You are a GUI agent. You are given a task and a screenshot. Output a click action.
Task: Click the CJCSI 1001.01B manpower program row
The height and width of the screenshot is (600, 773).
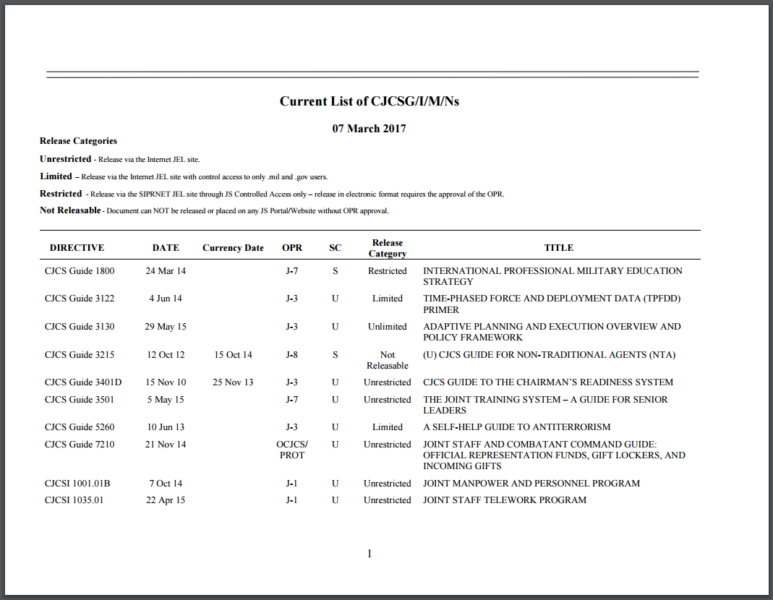78,483
